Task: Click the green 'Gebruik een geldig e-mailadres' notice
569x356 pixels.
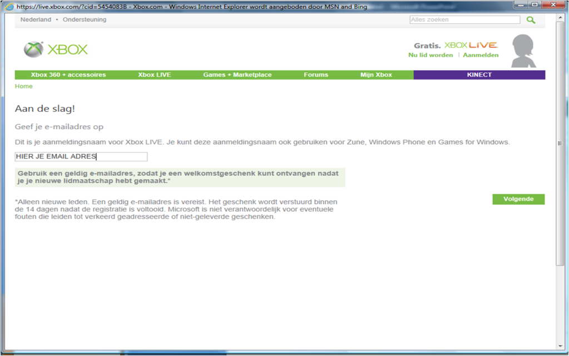Action: [180, 177]
